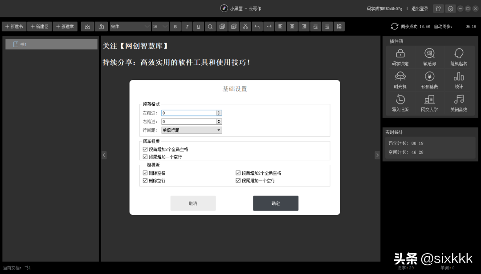Click the decrease indent icon
This screenshot has width=481, height=274.
coord(327,27)
